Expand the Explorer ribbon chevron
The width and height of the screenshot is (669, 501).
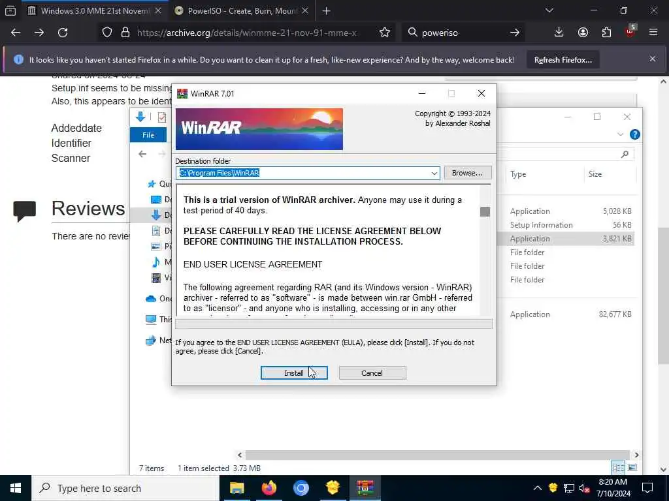621,134
